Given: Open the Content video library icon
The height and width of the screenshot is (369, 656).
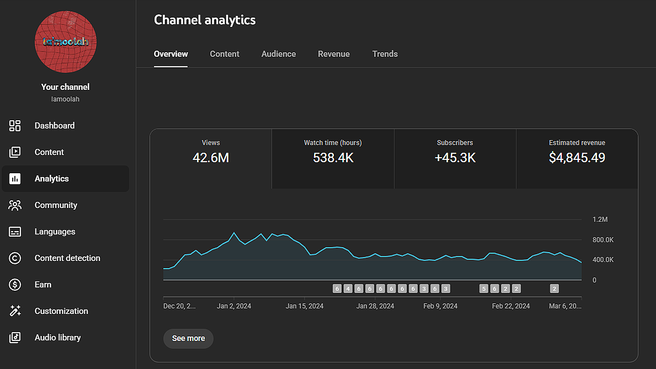Looking at the screenshot, I should point(15,152).
